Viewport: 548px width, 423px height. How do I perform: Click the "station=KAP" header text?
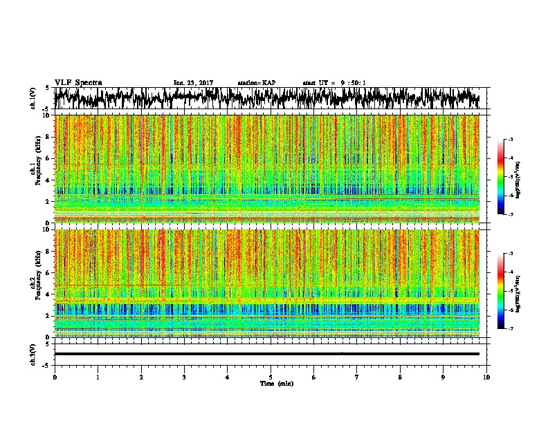pos(257,83)
